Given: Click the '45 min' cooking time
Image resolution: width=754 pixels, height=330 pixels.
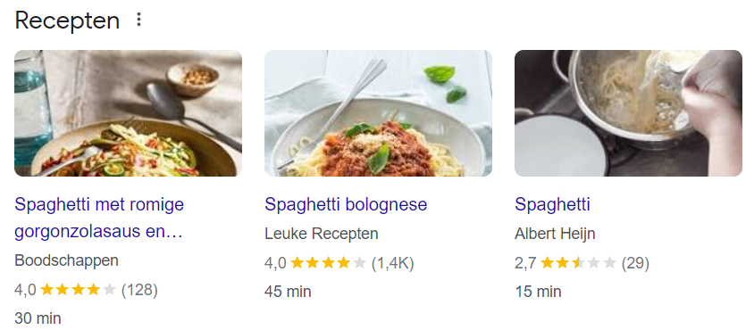Looking at the screenshot, I should tap(288, 292).
